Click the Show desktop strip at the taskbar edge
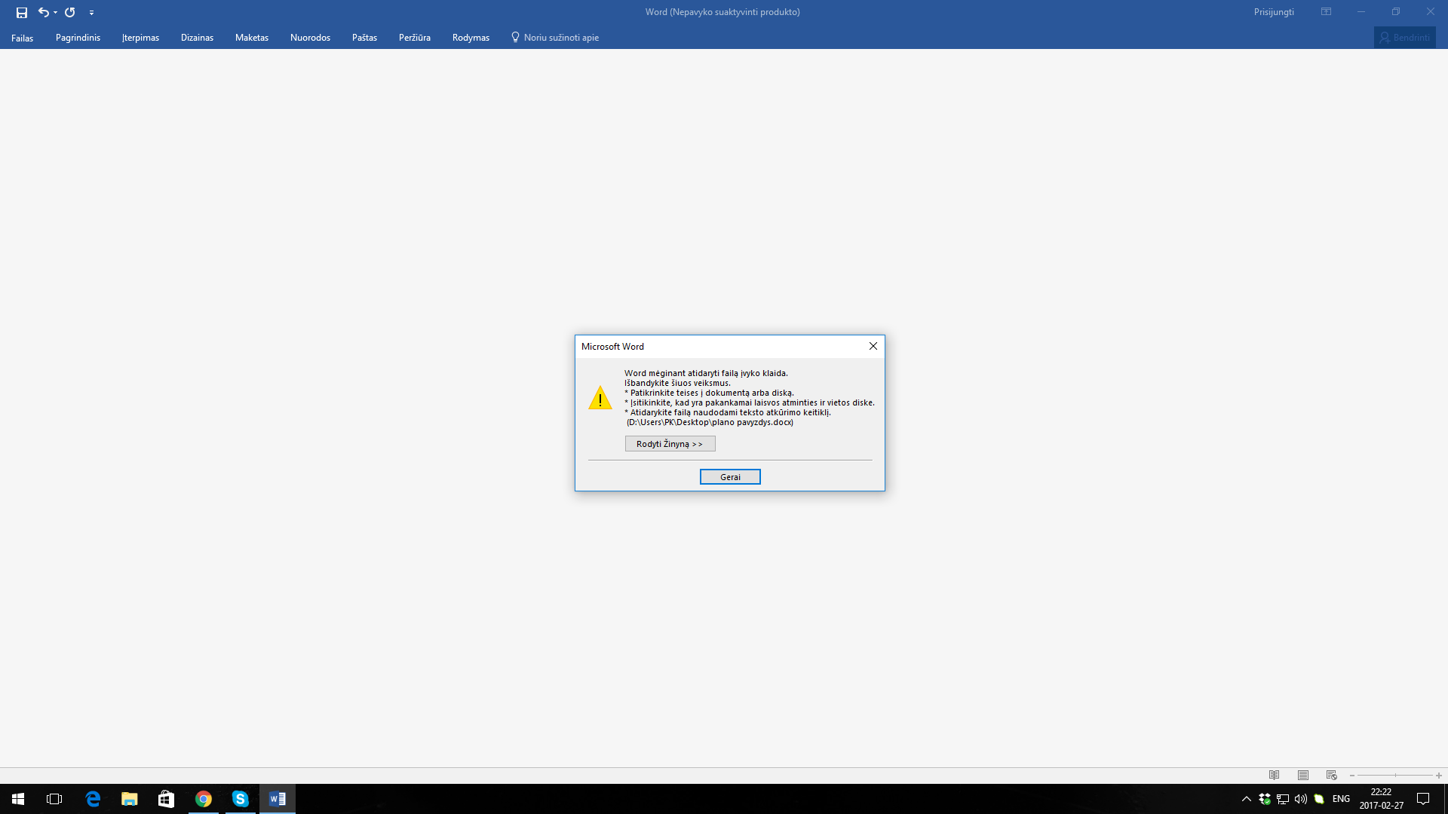The height and width of the screenshot is (814, 1448). coord(1446,799)
